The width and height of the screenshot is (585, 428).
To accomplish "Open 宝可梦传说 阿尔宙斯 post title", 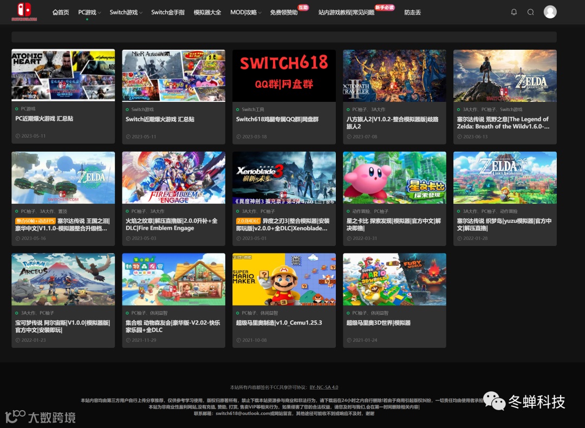I will click(x=62, y=327).
